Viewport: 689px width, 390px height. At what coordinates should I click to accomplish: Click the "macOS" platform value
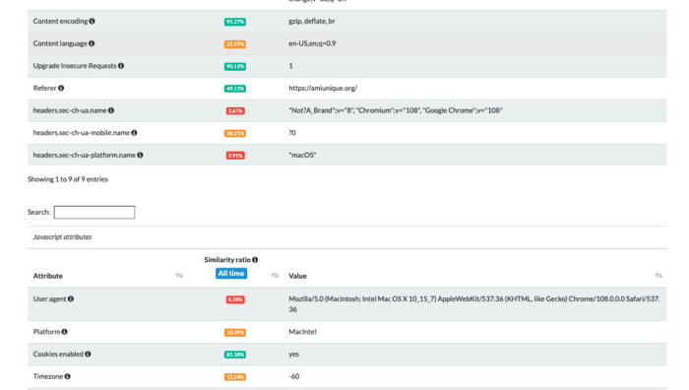302,156
